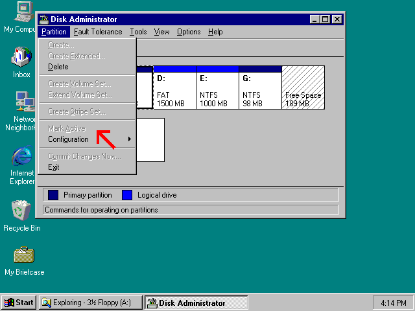Click the grayed Mark Active entry
Screen dimensions: 415x311
pyautogui.click(x=88, y=128)
